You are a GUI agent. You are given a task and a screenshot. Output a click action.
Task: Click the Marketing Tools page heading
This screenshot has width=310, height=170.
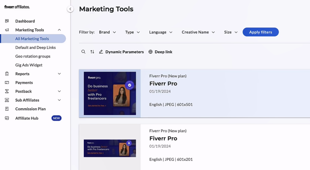click(106, 9)
